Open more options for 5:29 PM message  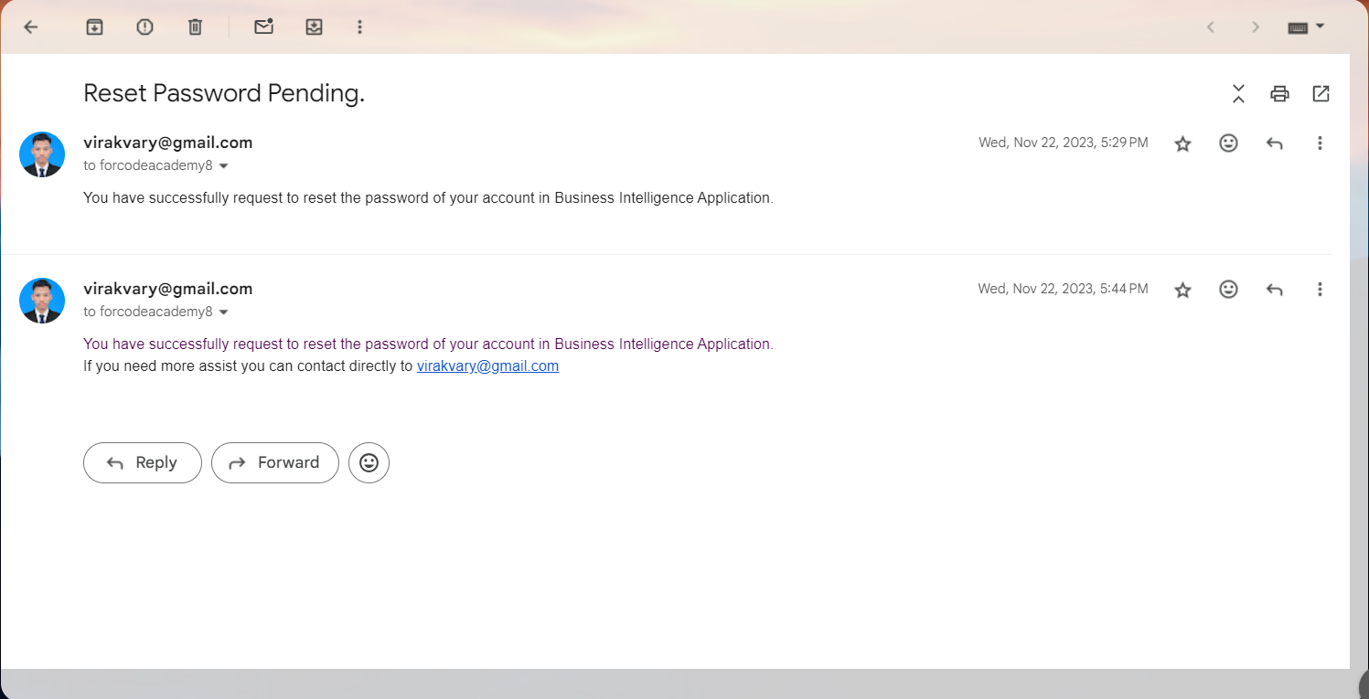click(x=1320, y=143)
